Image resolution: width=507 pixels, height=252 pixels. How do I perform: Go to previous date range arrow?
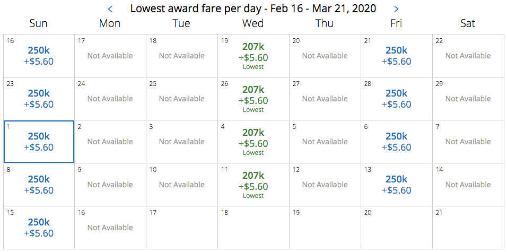click(110, 9)
